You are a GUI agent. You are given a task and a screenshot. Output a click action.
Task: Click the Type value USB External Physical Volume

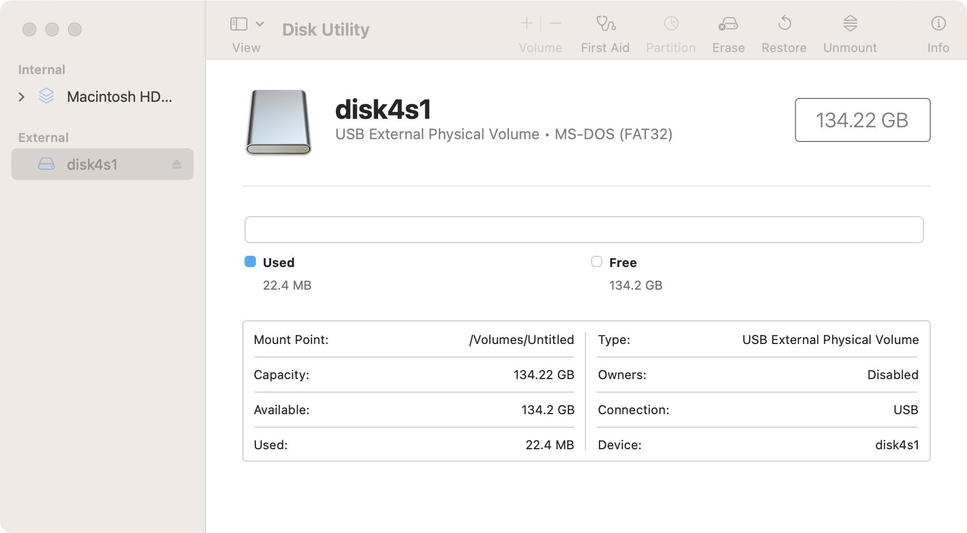pyautogui.click(x=831, y=339)
